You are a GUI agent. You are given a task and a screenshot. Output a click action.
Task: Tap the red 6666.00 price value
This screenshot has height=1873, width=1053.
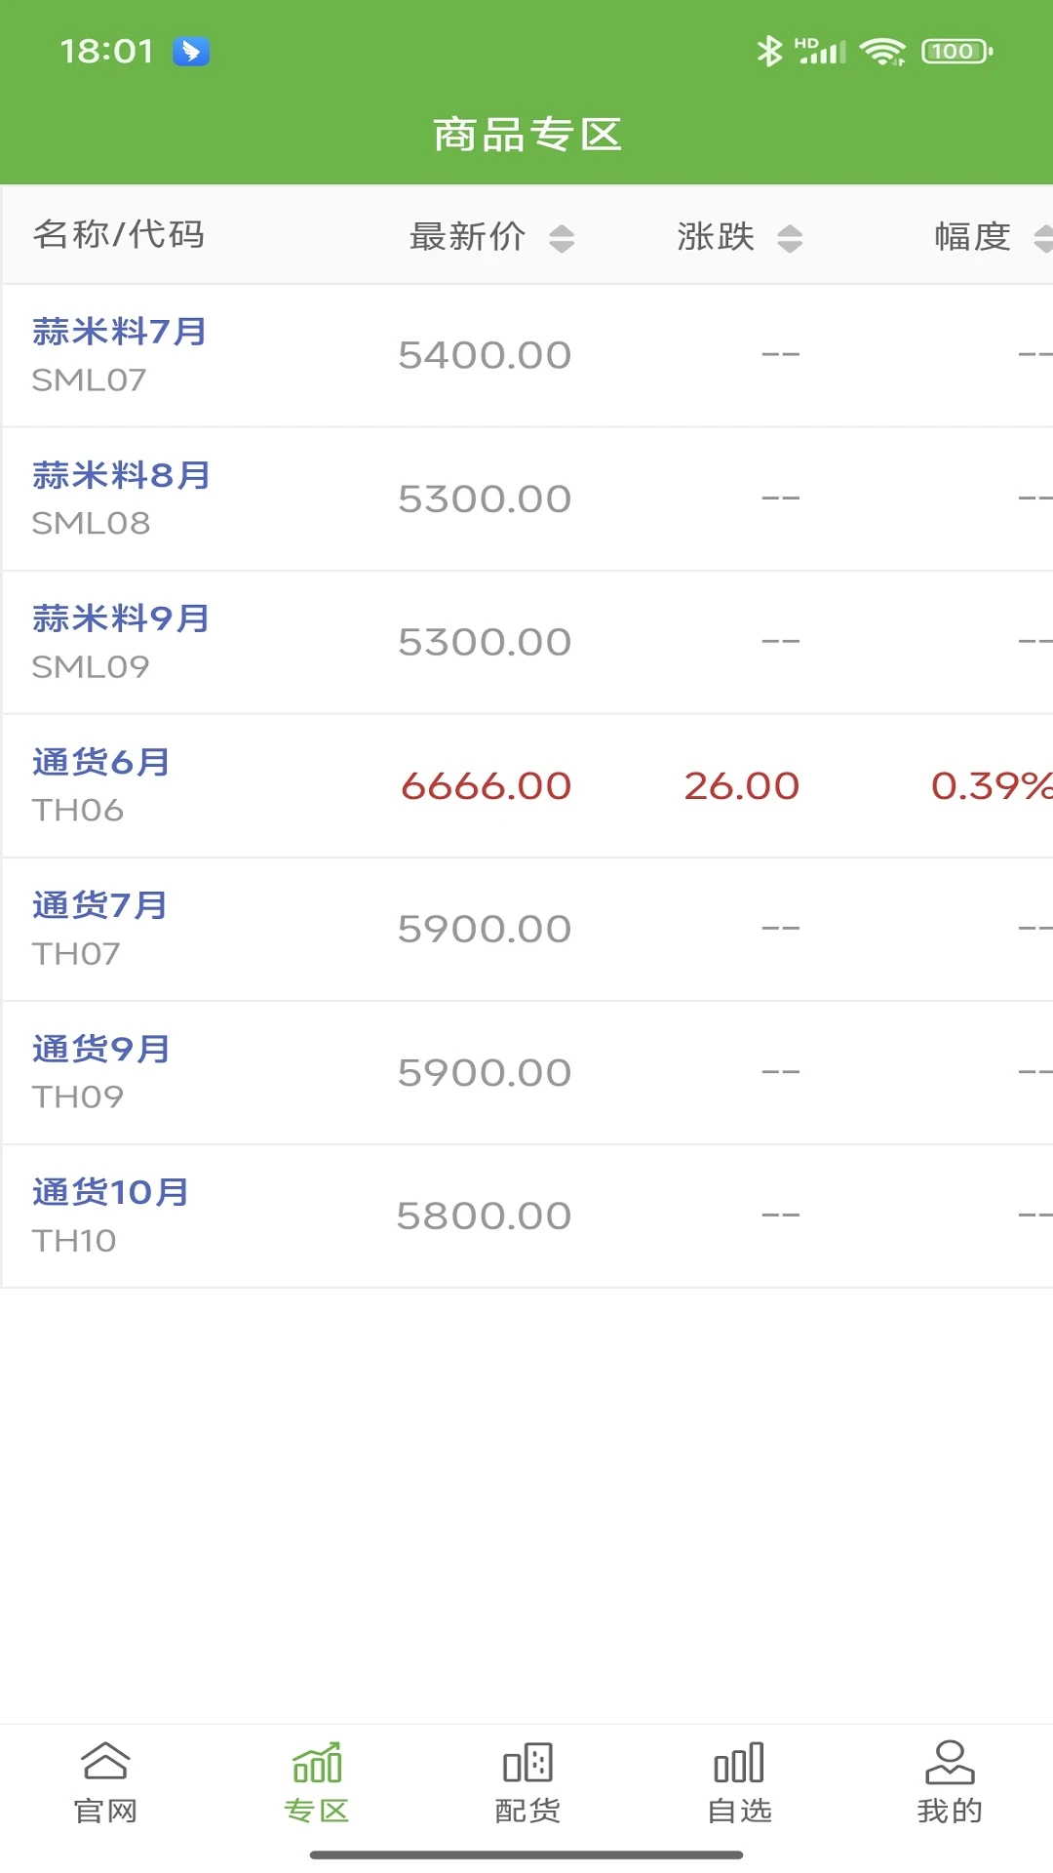pyautogui.click(x=486, y=785)
